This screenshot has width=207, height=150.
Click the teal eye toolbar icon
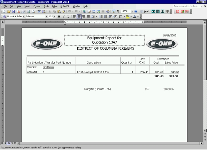coord(153,12)
